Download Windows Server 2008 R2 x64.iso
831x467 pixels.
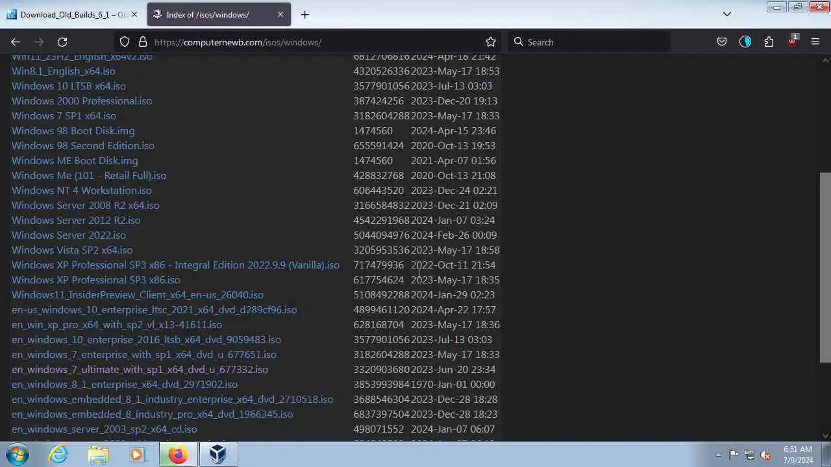tap(85, 205)
